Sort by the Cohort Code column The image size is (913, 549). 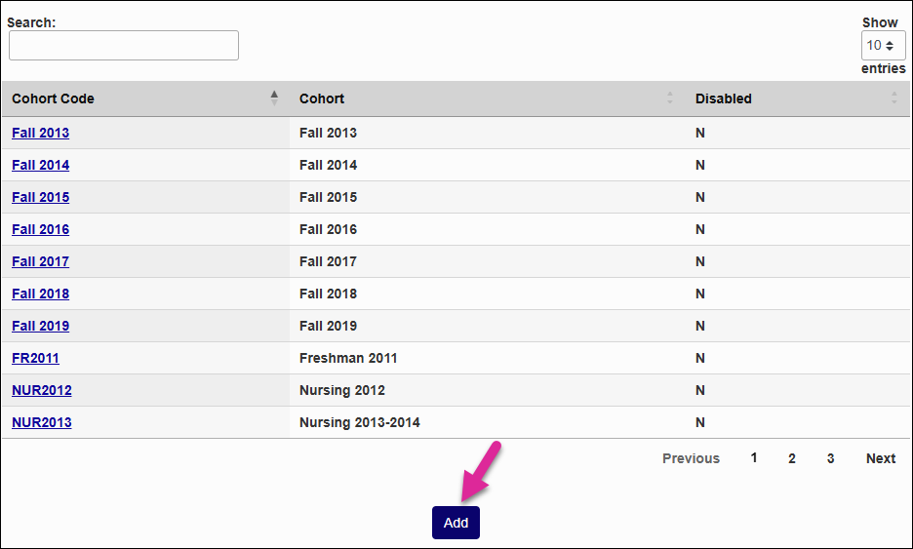click(x=145, y=98)
